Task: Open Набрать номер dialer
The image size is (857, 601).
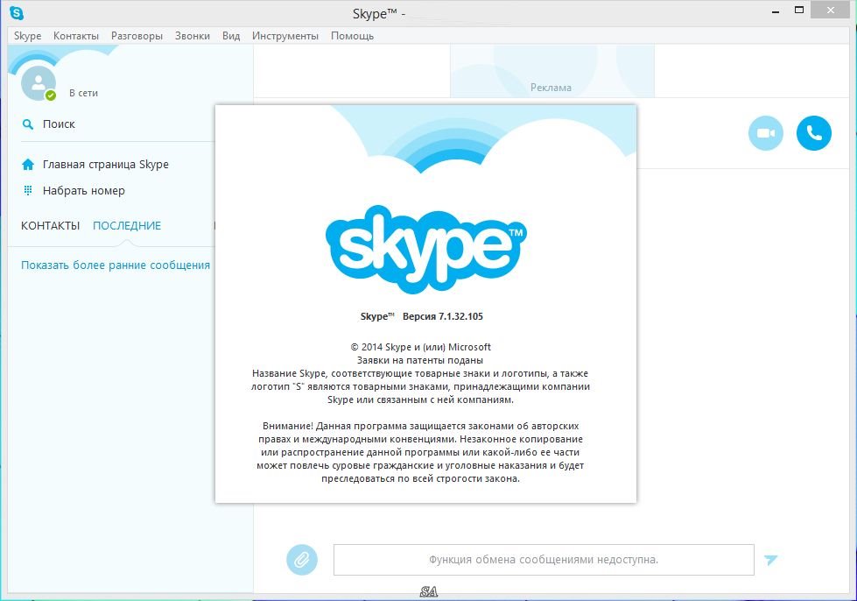Action: (84, 190)
